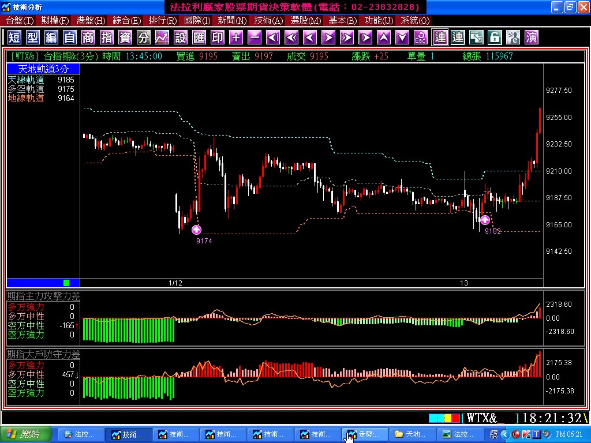The image size is (591, 443).
Task: Open the Windows 開始 Start button
Action: [25, 434]
